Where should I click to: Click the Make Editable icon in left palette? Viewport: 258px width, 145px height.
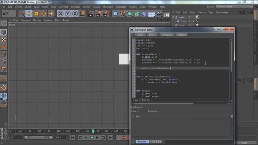(4, 23)
